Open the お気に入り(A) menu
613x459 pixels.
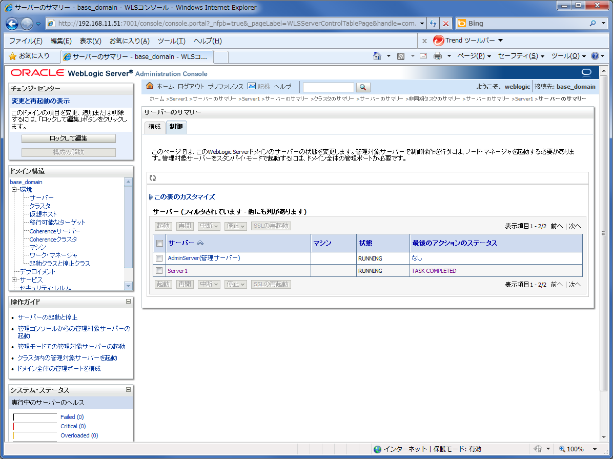pyautogui.click(x=129, y=41)
